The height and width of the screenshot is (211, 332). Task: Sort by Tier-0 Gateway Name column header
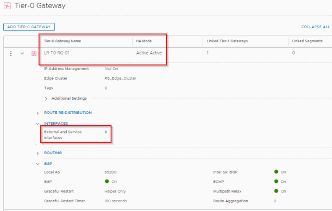(62, 41)
